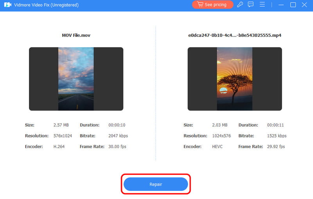Click the sample .mp4 file name heading

(234, 35)
